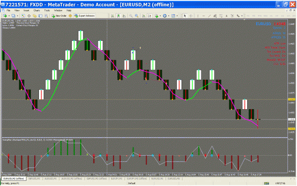
Task: Zoom in on the chart
Action: click(131, 16)
